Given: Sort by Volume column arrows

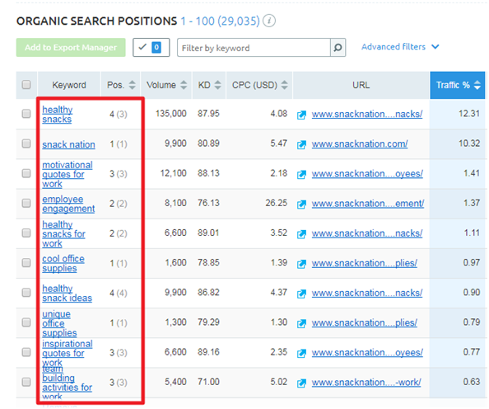Looking at the screenshot, I should (x=184, y=85).
